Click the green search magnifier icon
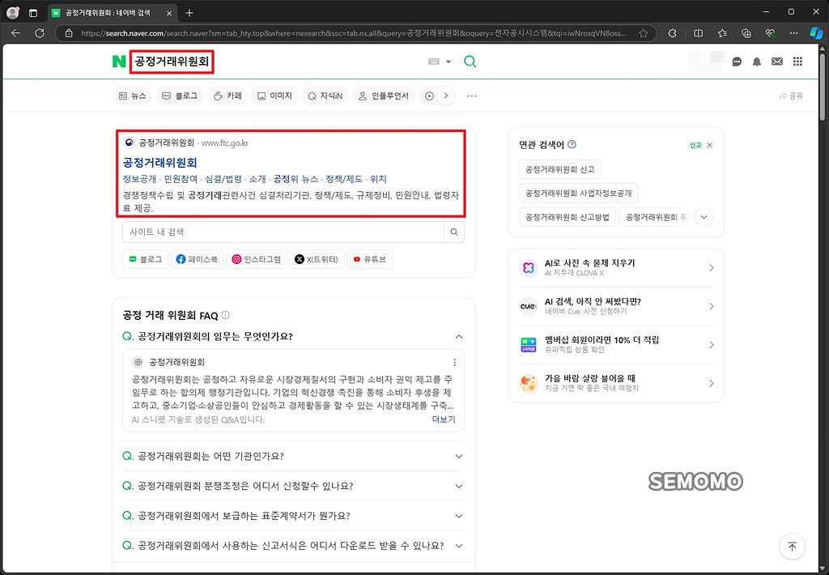The width and height of the screenshot is (829, 575). [x=470, y=62]
